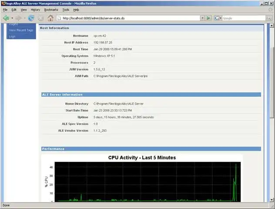Open the View menu

point(23,10)
